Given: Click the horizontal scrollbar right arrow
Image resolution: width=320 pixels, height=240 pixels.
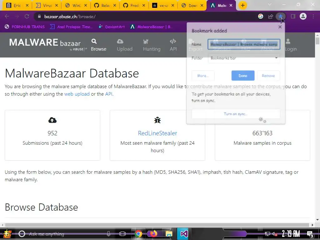Looking at the screenshot, I should (312, 225).
